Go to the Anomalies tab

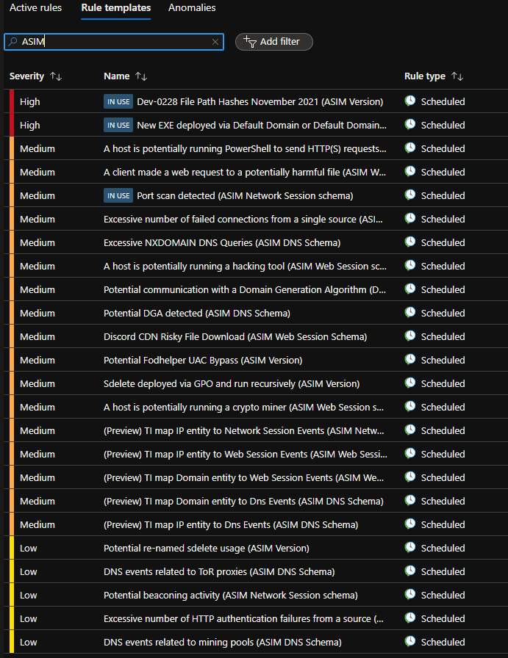[192, 7]
